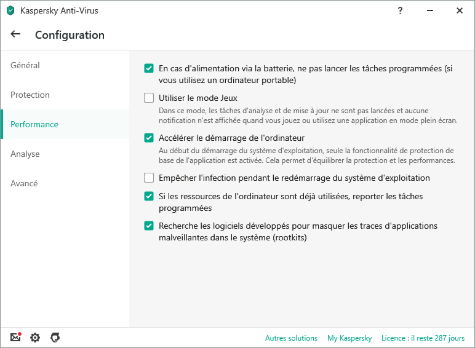Open the support icon in bottom bar

click(x=55, y=338)
